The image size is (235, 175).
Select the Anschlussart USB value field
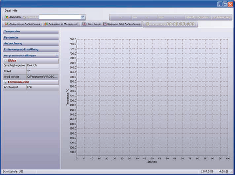click(43, 87)
